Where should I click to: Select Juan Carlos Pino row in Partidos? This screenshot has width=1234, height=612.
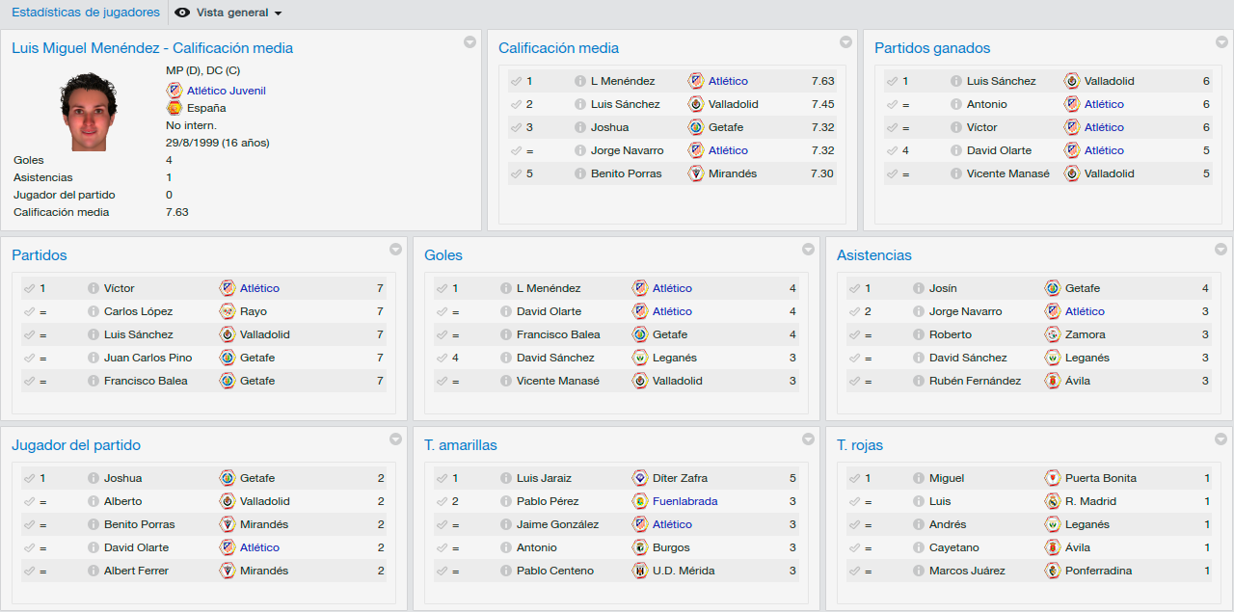click(x=203, y=358)
